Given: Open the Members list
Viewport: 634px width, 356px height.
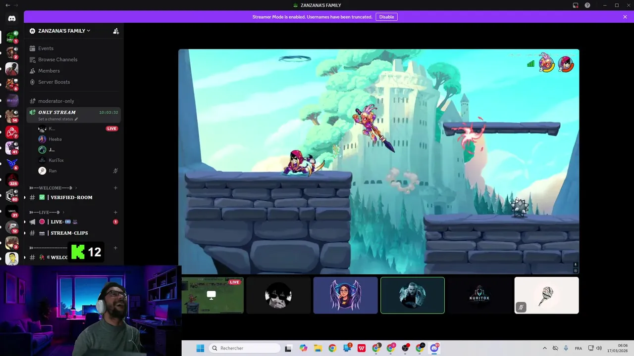Looking at the screenshot, I should 73,71.
